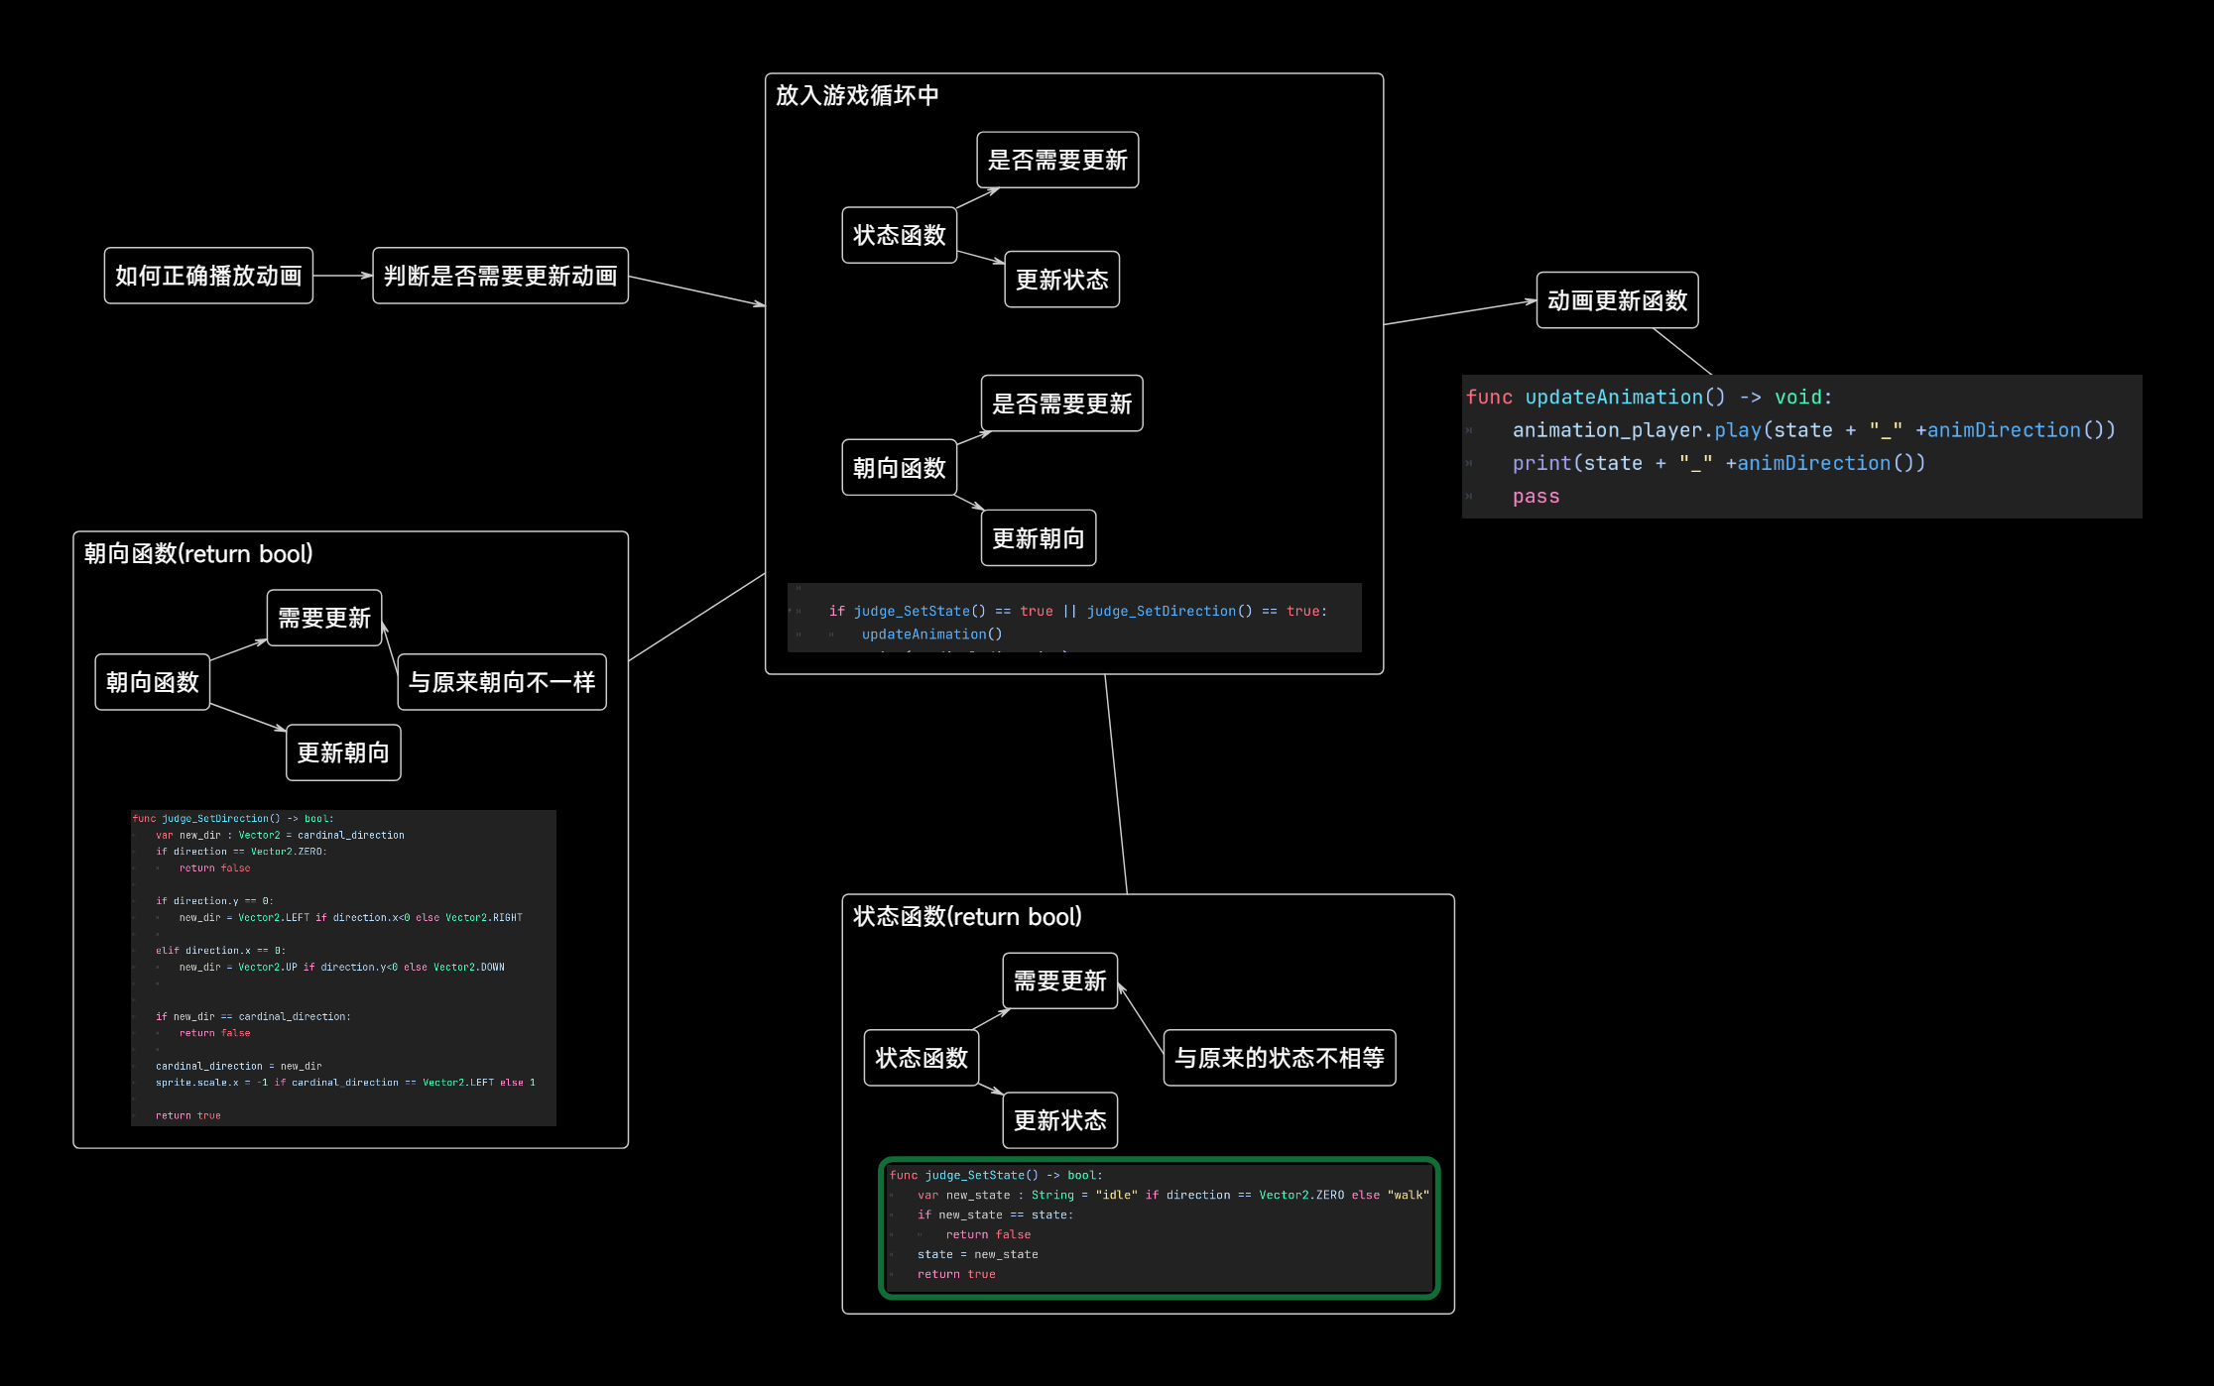Screen dimensions: 2214x1386
Task: Select 更新朝向 node inside 放入游戏循环中 group
Action: 1038,538
